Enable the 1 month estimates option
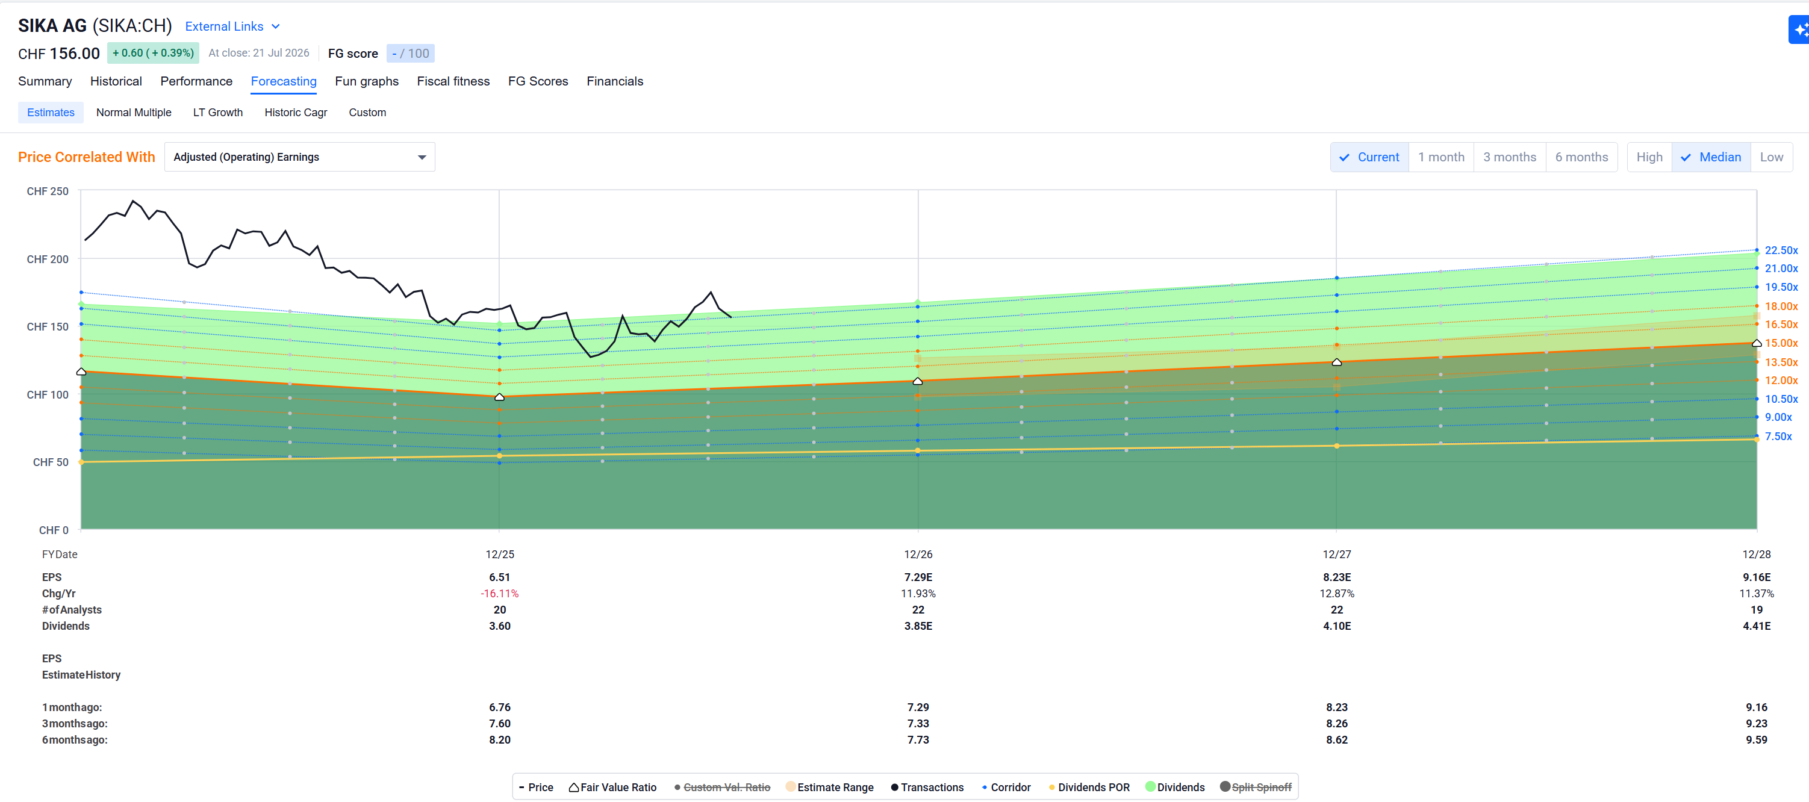Image resolution: width=1809 pixels, height=802 pixels. (x=1441, y=157)
